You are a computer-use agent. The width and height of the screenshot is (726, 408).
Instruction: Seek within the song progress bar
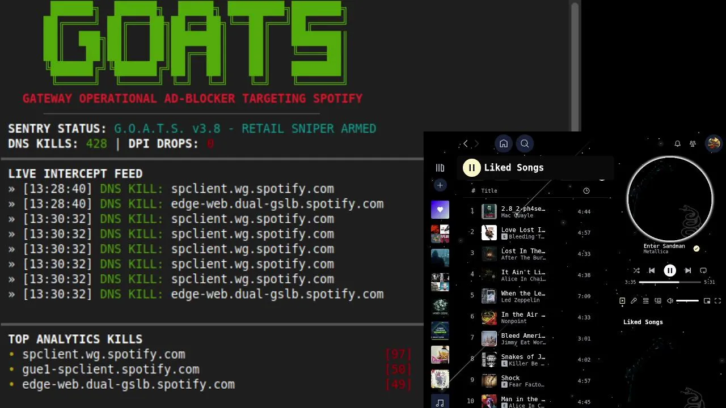670,282
